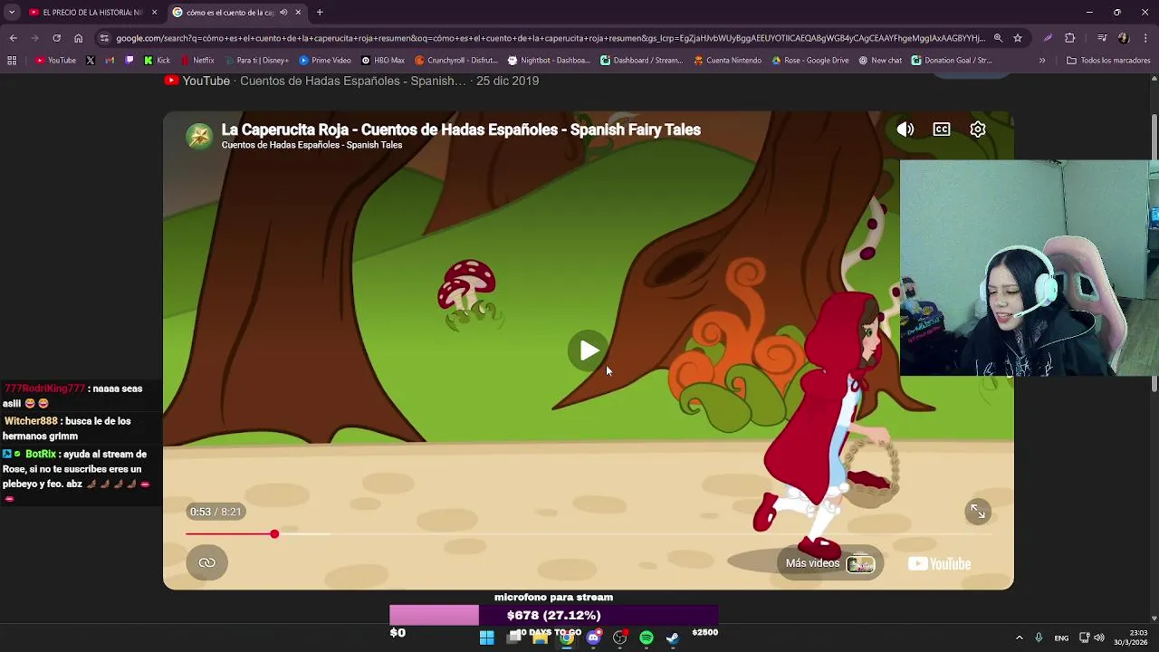Viewport: 1159px width, 652px height.
Task: Copy the video link with the chain icon
Action: pos(207,562)
